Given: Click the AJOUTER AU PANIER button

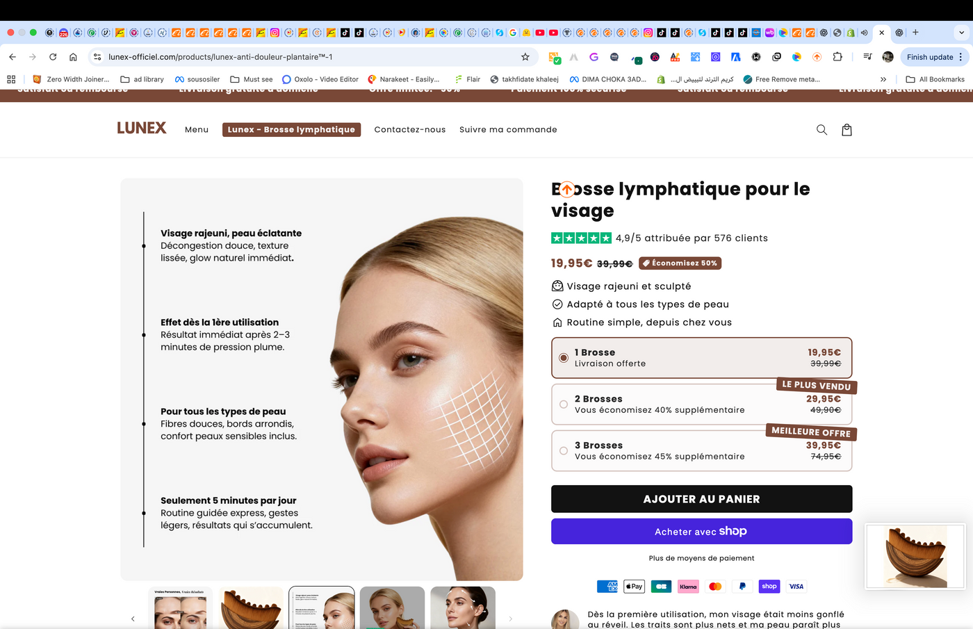Looking at the screenshot, I should click(x=701, y=499).
